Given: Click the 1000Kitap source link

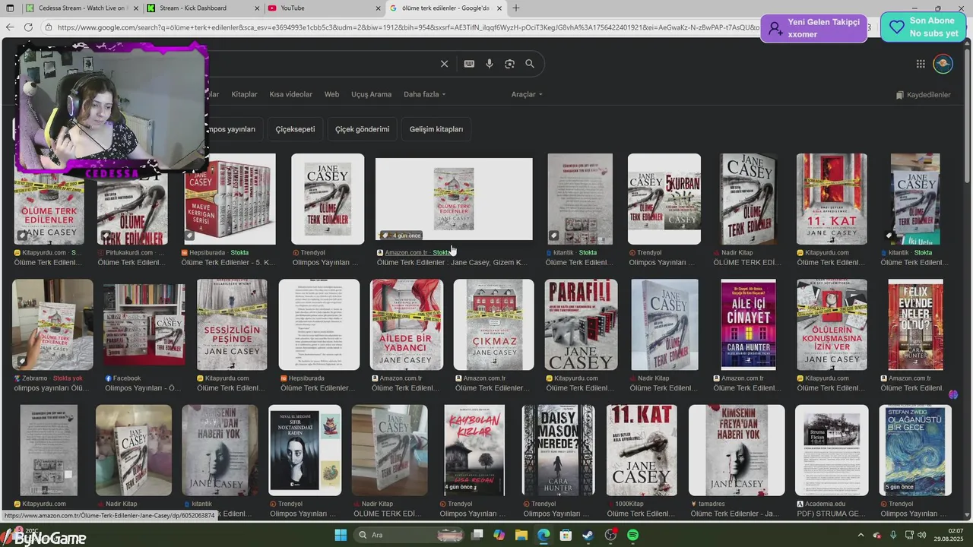Looking at the screenshot, I should (x=629, y=504).
